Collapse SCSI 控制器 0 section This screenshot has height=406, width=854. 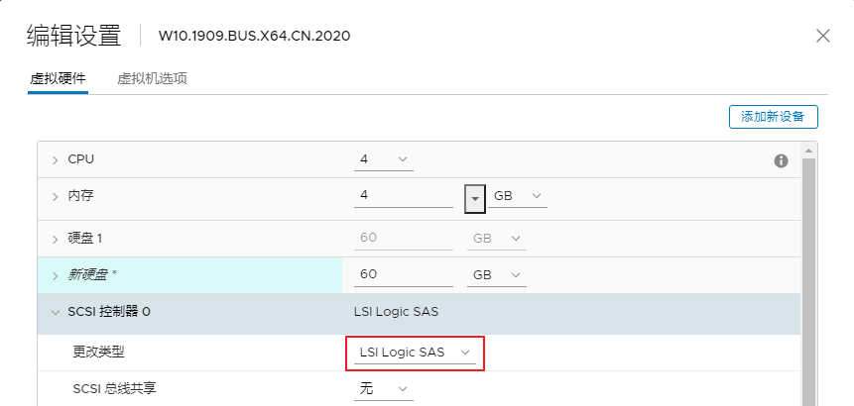(55, 312)
